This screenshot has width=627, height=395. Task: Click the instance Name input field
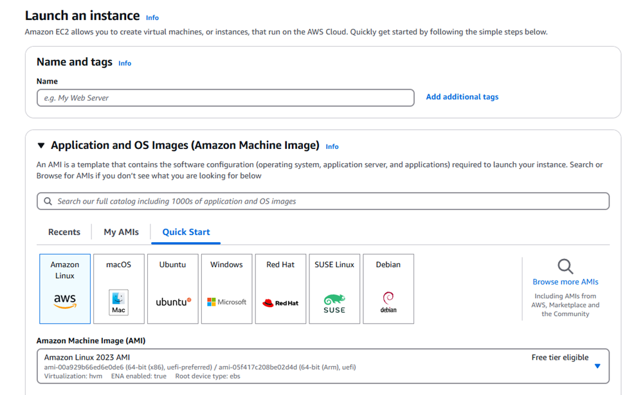[x=226, y=98]
